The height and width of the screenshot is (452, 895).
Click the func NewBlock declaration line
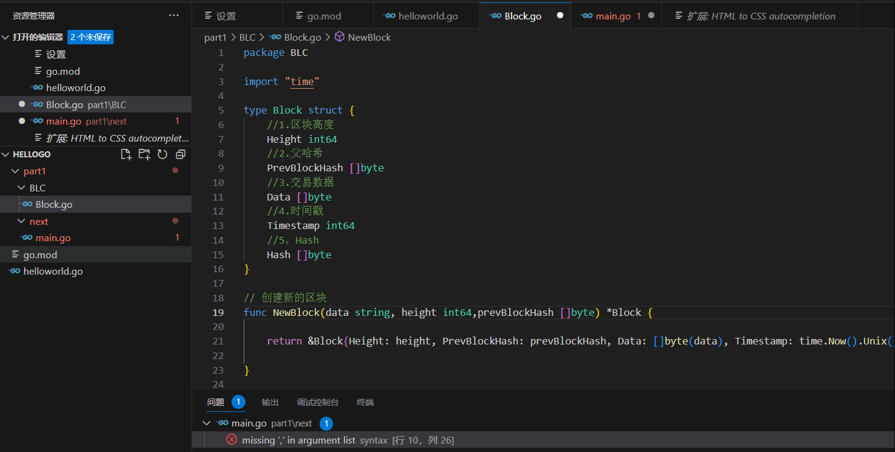[x=448, y=312]
